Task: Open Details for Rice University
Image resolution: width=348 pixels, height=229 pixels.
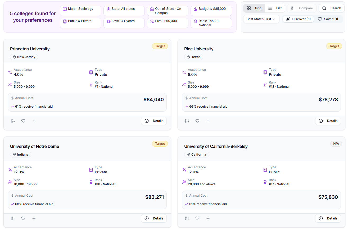Action: point(328,121)
